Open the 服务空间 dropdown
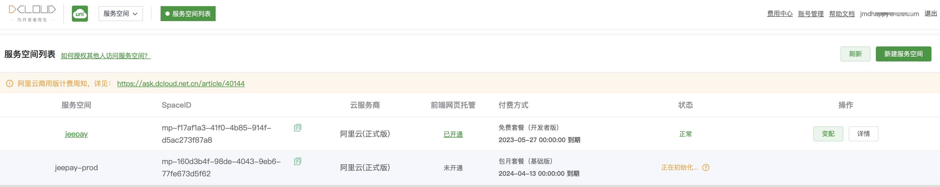The height and width of the screenshot is (187, 940). (121, 14)
